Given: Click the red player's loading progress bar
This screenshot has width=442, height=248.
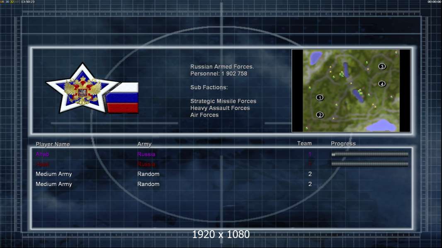Looking at the screenshot, I should tap(370, 164).
